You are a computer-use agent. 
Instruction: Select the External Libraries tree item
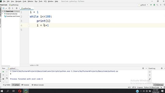(11, 14)
